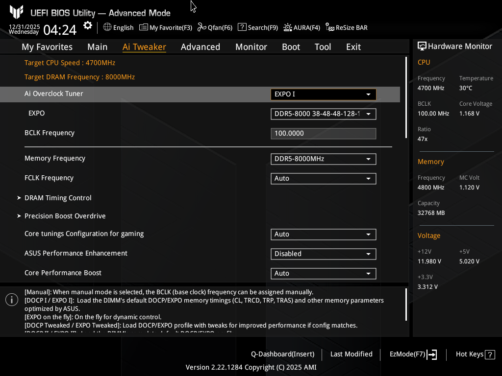Image resolution: width=502 pixels, height=376 pixels.
Task: Open the Memory Frequency dropdown
Action: [323, 159]
